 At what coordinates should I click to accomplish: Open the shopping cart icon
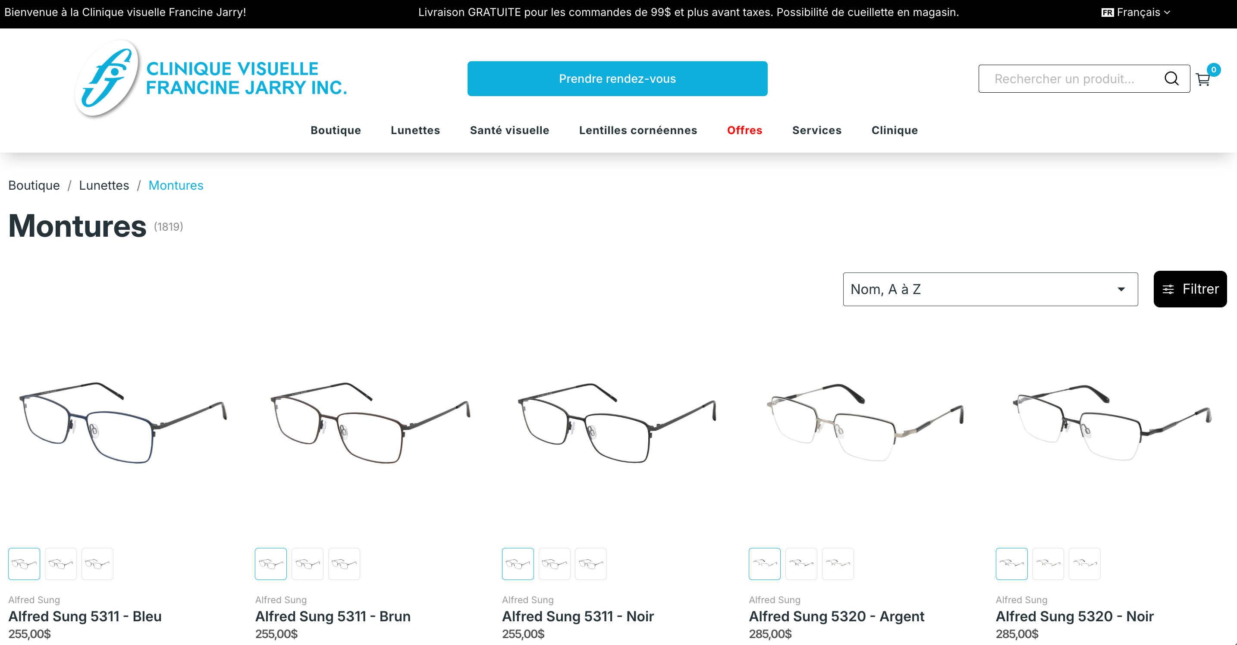[x=1203, y=79]
